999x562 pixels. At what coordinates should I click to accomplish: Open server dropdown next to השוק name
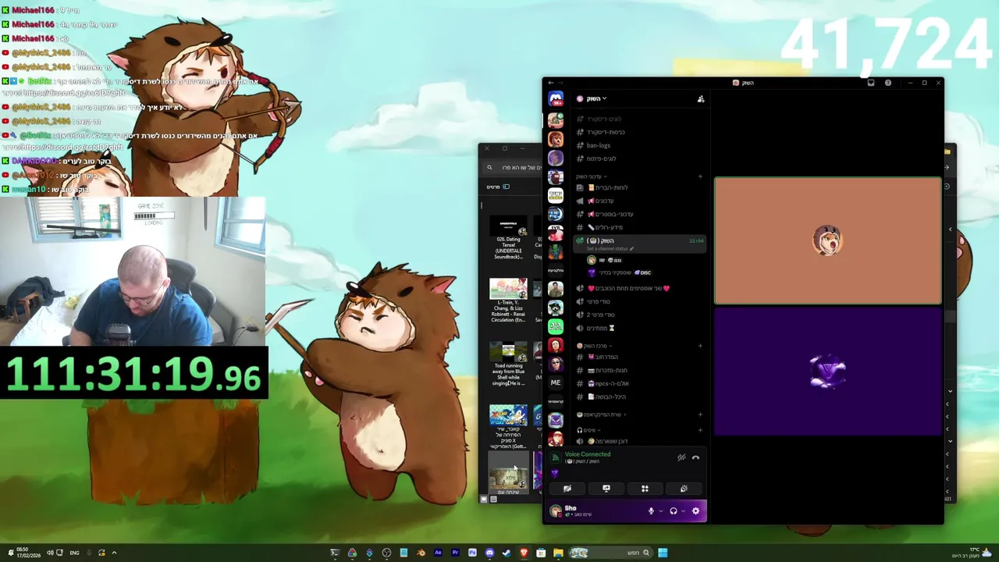click(604, 99)
